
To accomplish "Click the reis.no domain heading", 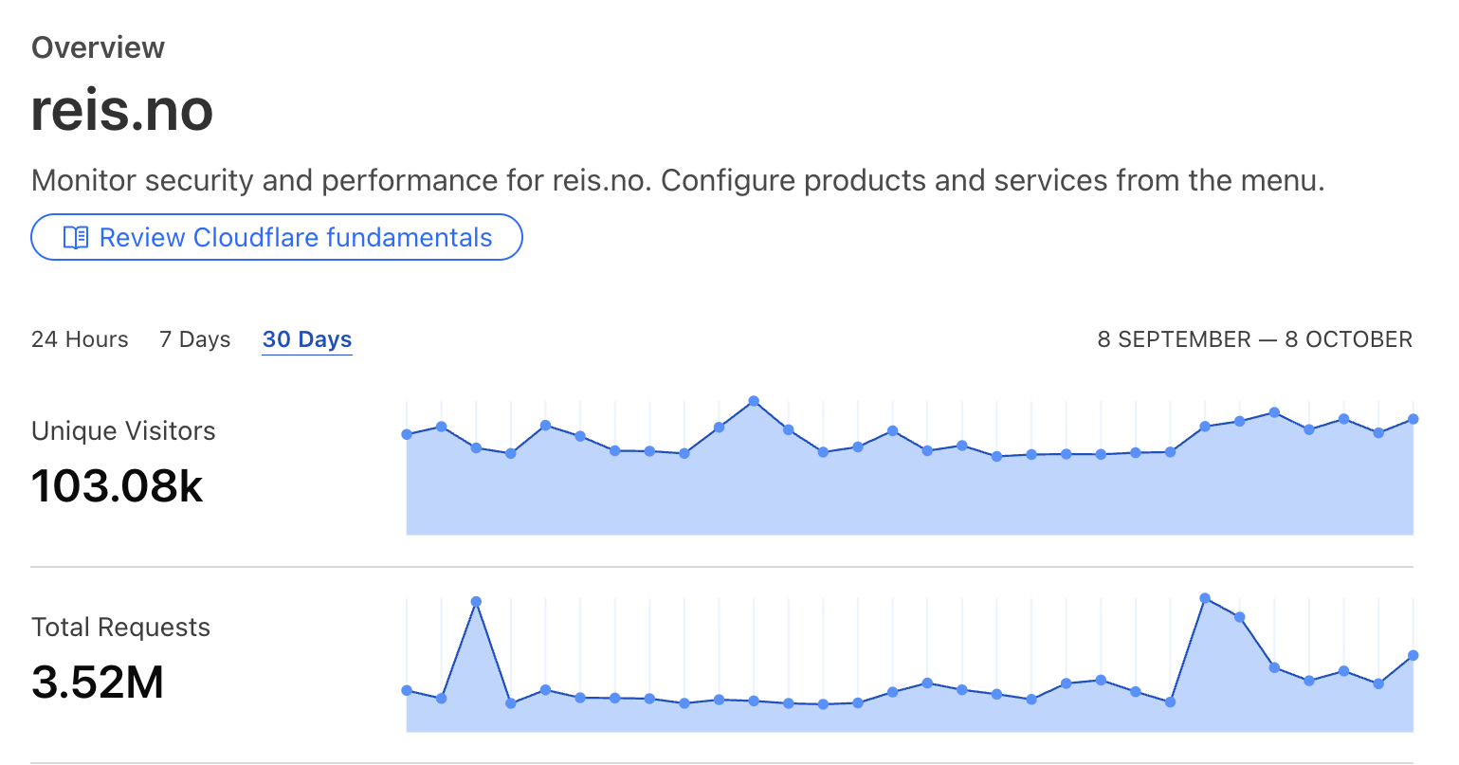I will (x=122, y=110).
